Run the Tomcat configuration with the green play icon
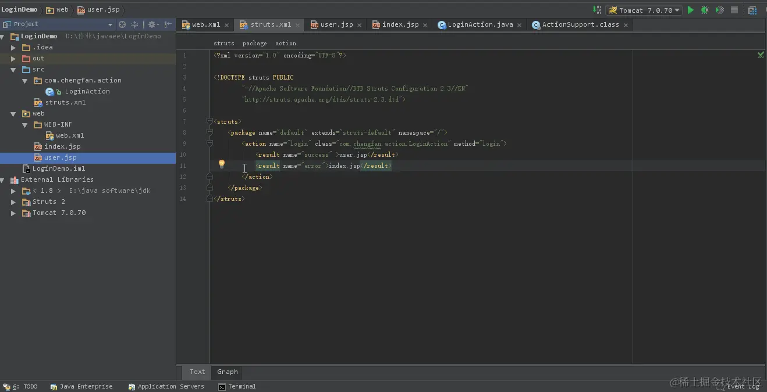 tap(690, 10)
